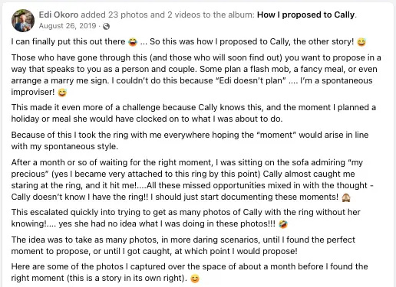Click the August 26, 2019 timestamp
The image size is (396, 287).
pos(68,26)
